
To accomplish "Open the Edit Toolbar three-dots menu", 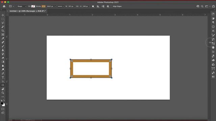I will click(x=3, y=97).
